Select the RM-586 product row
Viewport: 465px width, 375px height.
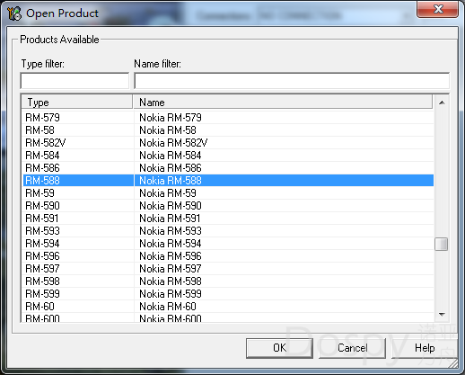pyautogui.click(x=228, y=168)
